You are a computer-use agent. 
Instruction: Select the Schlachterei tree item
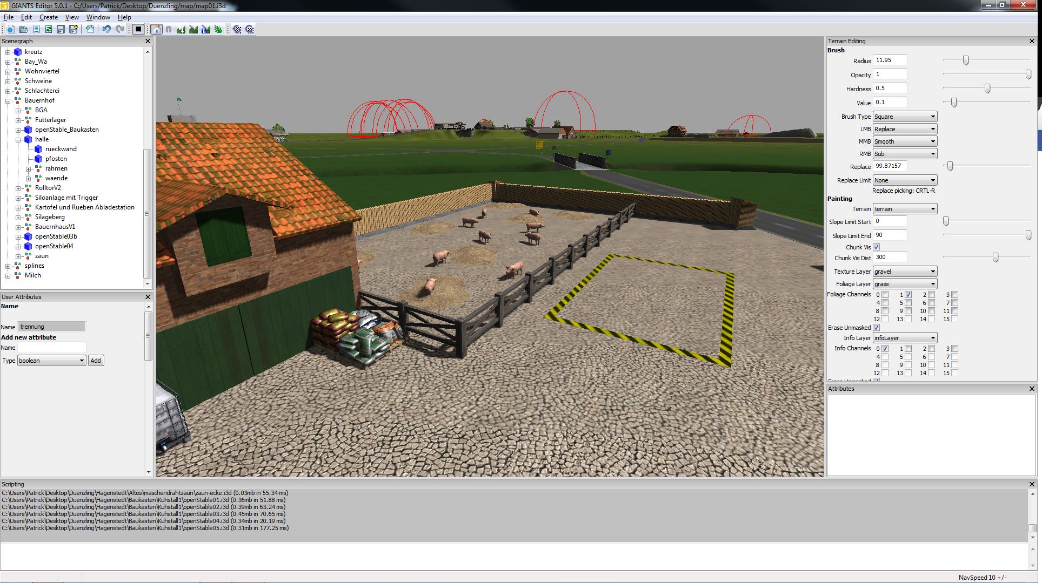[x=42, y=91]
